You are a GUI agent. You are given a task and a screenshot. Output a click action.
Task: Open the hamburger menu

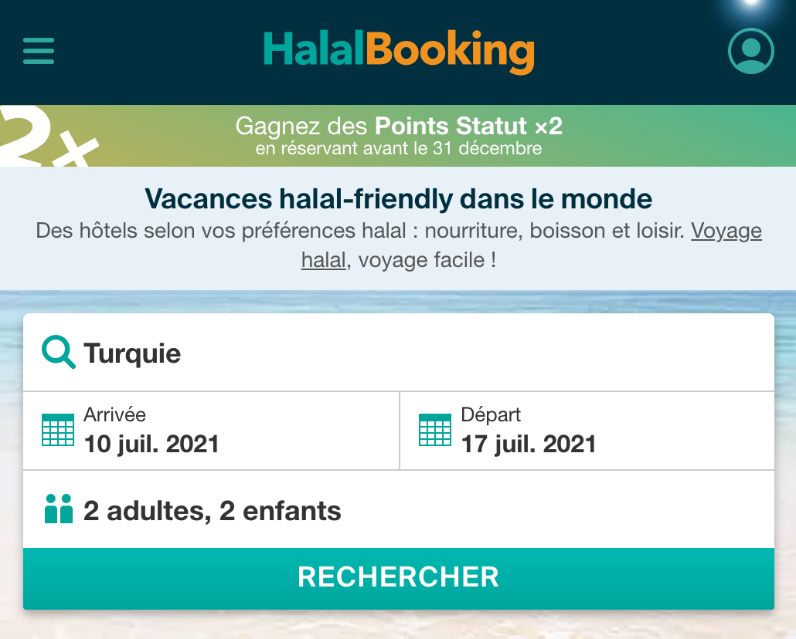click(x=39, y=51)
